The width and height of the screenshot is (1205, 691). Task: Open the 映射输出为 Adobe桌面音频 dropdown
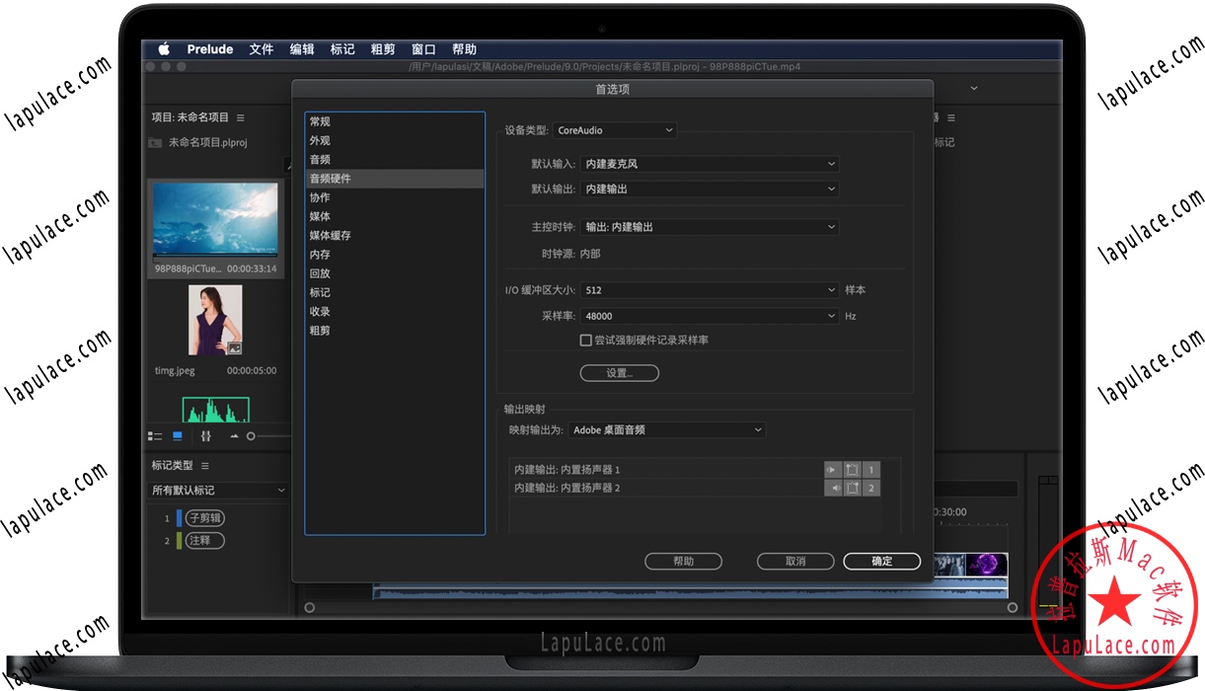pyautogui.click(x=666, y=429)
